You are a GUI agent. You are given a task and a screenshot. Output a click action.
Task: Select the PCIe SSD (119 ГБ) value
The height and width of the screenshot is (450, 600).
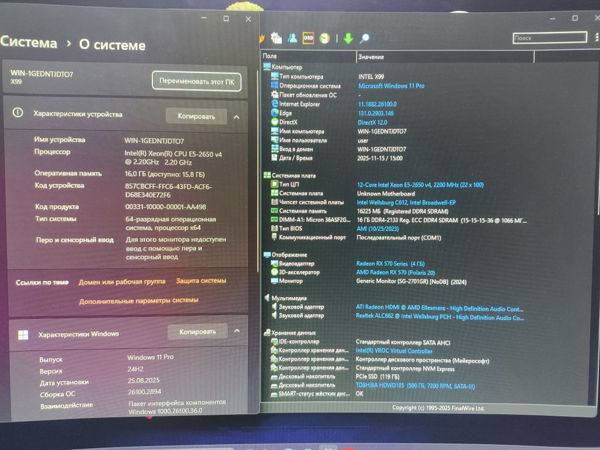[377, 376]
